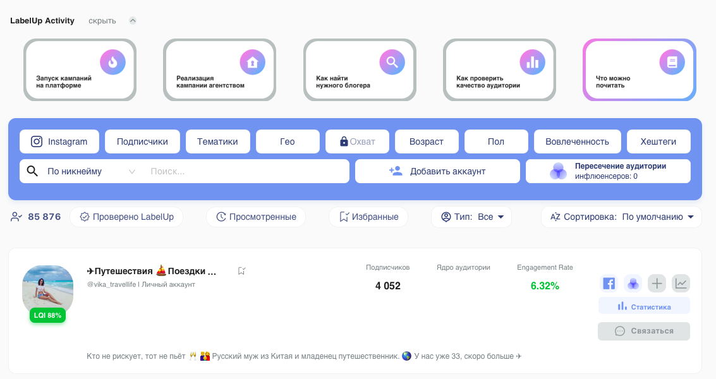This screenshot has width=716, height=379.
Task: Toggle the Избранные filter
Action: click(x=368, y=217)
